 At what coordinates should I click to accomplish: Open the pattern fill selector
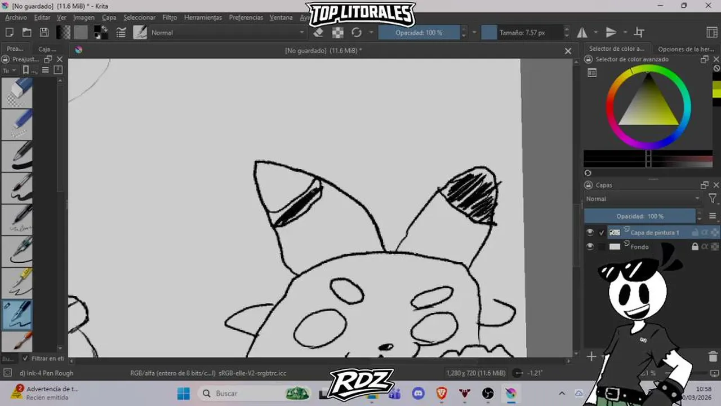point(81,33)
